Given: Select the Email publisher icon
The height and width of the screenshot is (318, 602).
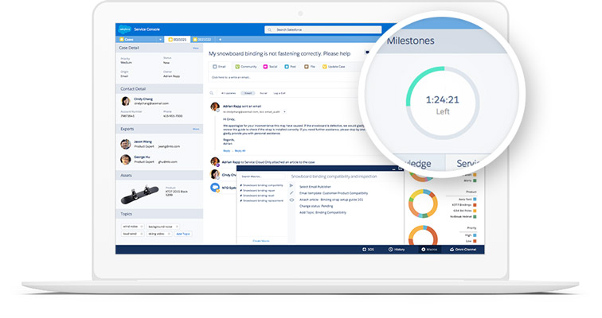Looking at the screenshot, I should pos(214,67).
